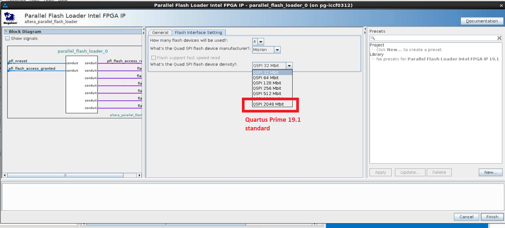The height and width of the screenshot is (228, 505).
Task: Click the splitter arrows left of General tab
Action: click(144, 32)
